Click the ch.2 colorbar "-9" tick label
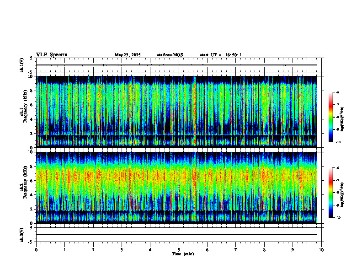The image size is (362, 280). 337,205
